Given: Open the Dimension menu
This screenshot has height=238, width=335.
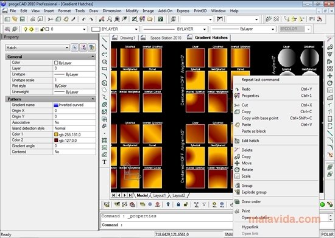Looking at the screenshot, I should (111, 11).
